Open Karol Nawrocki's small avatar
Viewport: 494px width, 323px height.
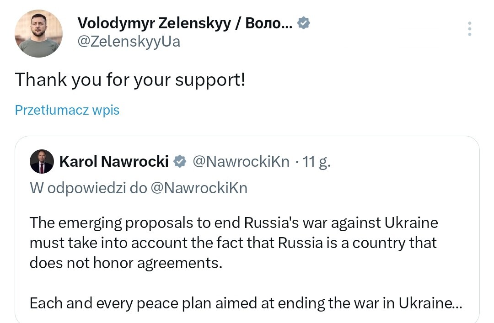pos(42,162)
